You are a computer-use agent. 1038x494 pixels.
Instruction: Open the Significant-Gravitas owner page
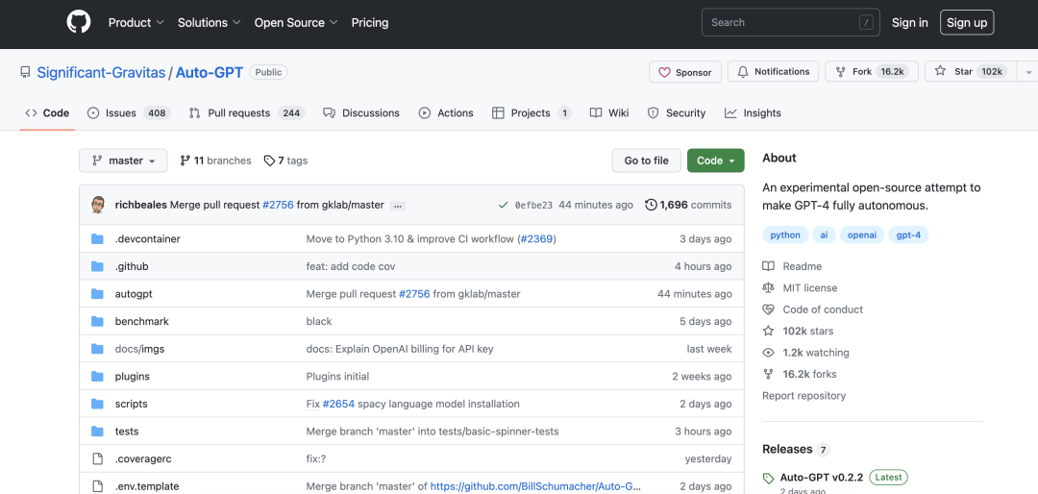[101, 72]
